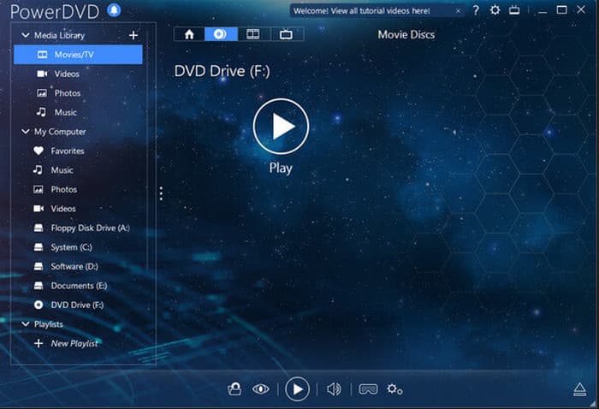Open the bookmark/snapshot icon in control bar

click(234, 389)
